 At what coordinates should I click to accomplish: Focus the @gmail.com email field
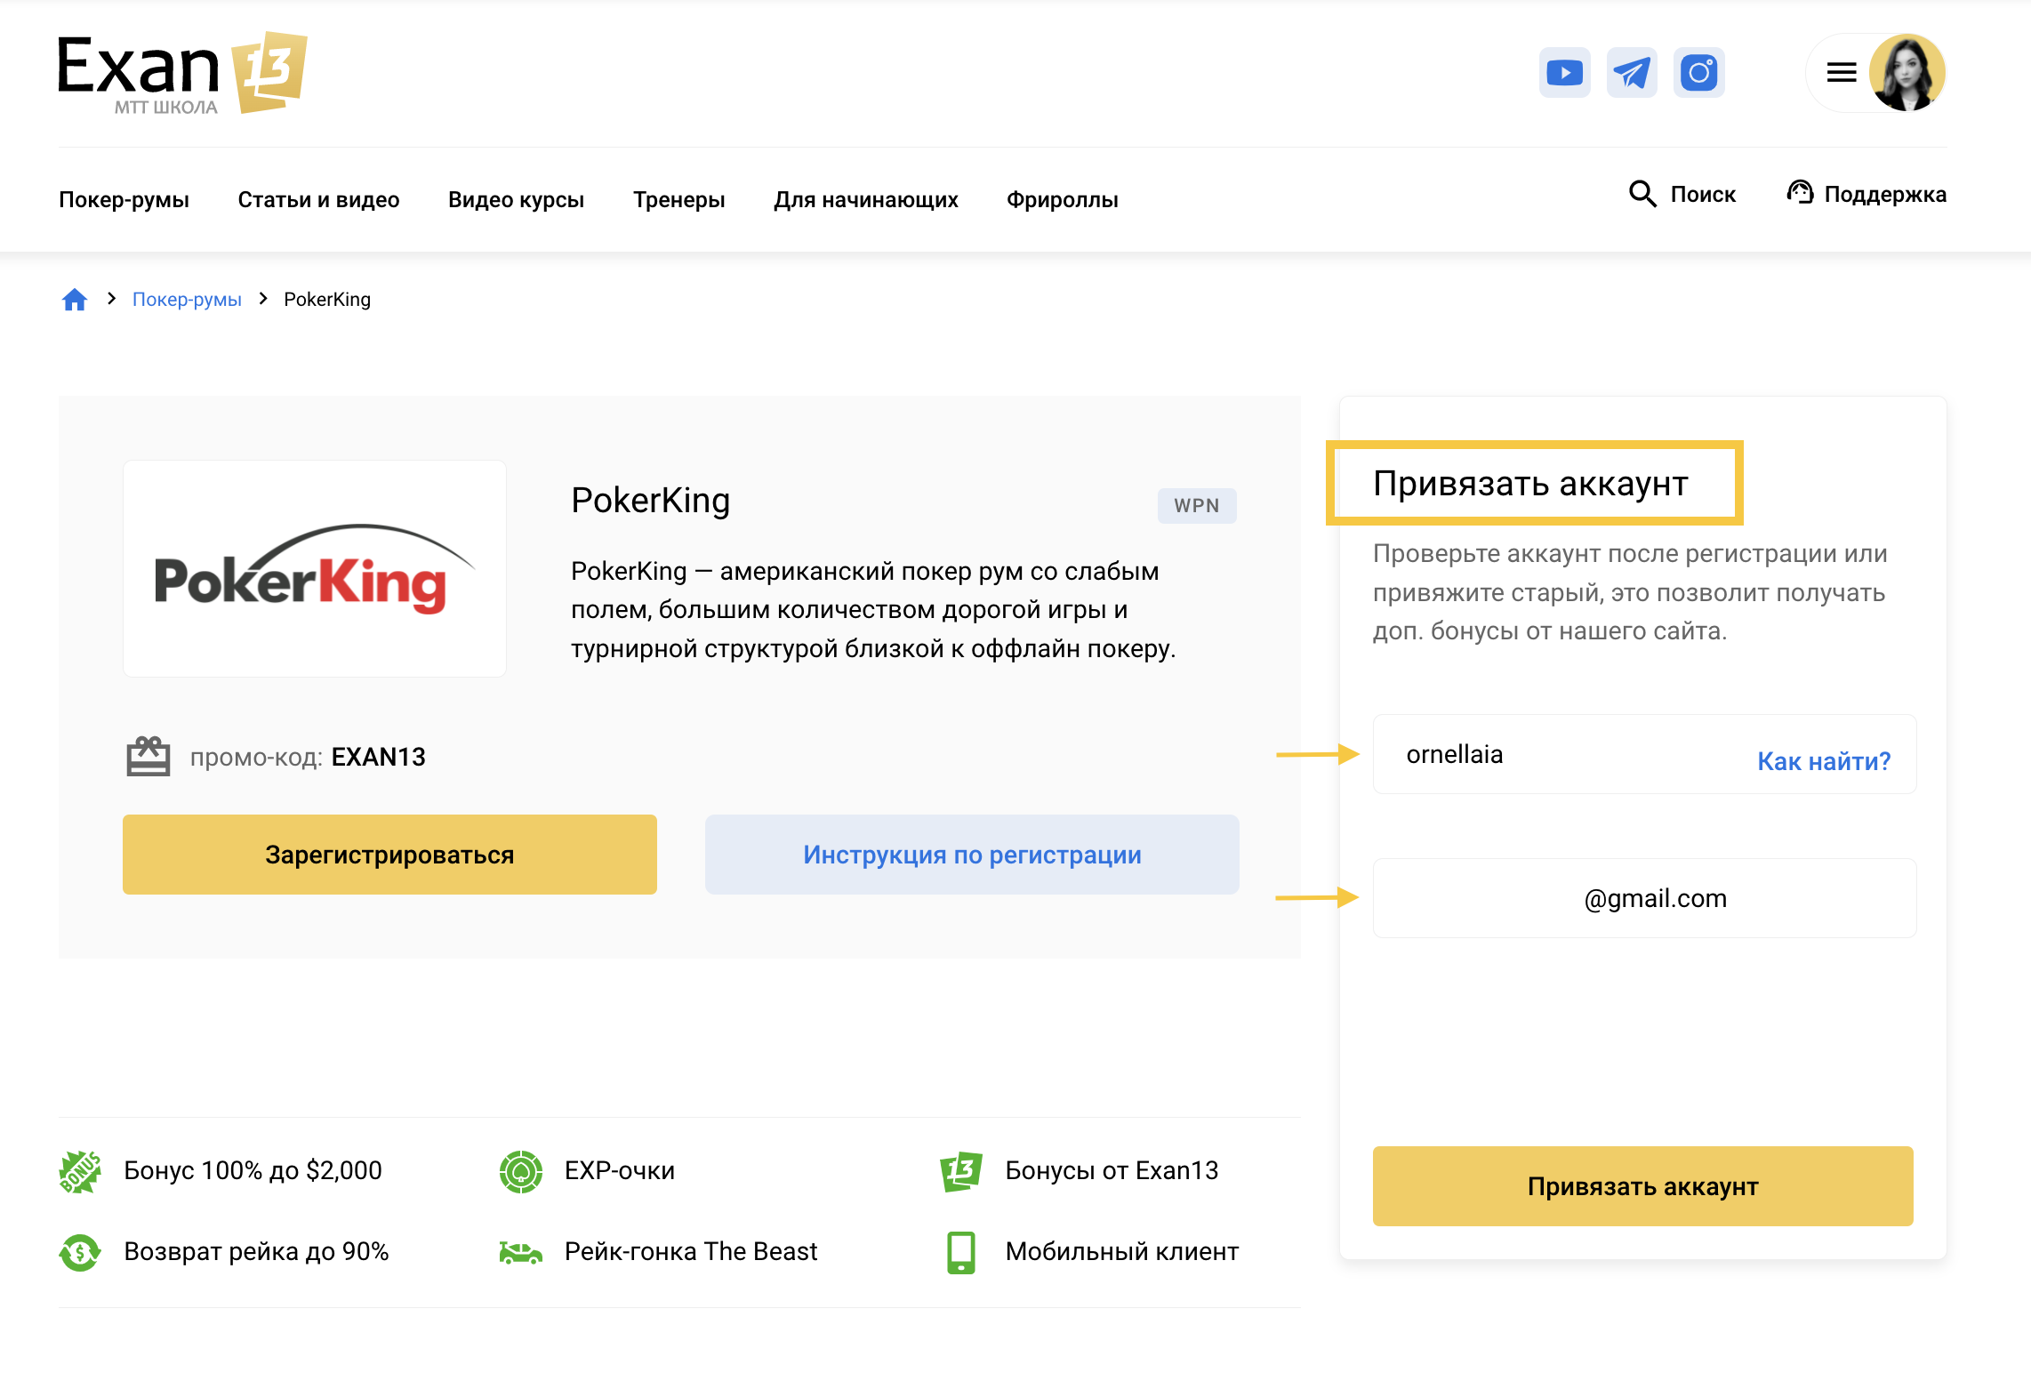[1644, 898]
